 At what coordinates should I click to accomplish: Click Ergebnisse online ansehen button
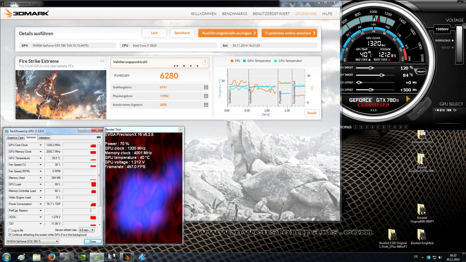[x=289, y=33]
